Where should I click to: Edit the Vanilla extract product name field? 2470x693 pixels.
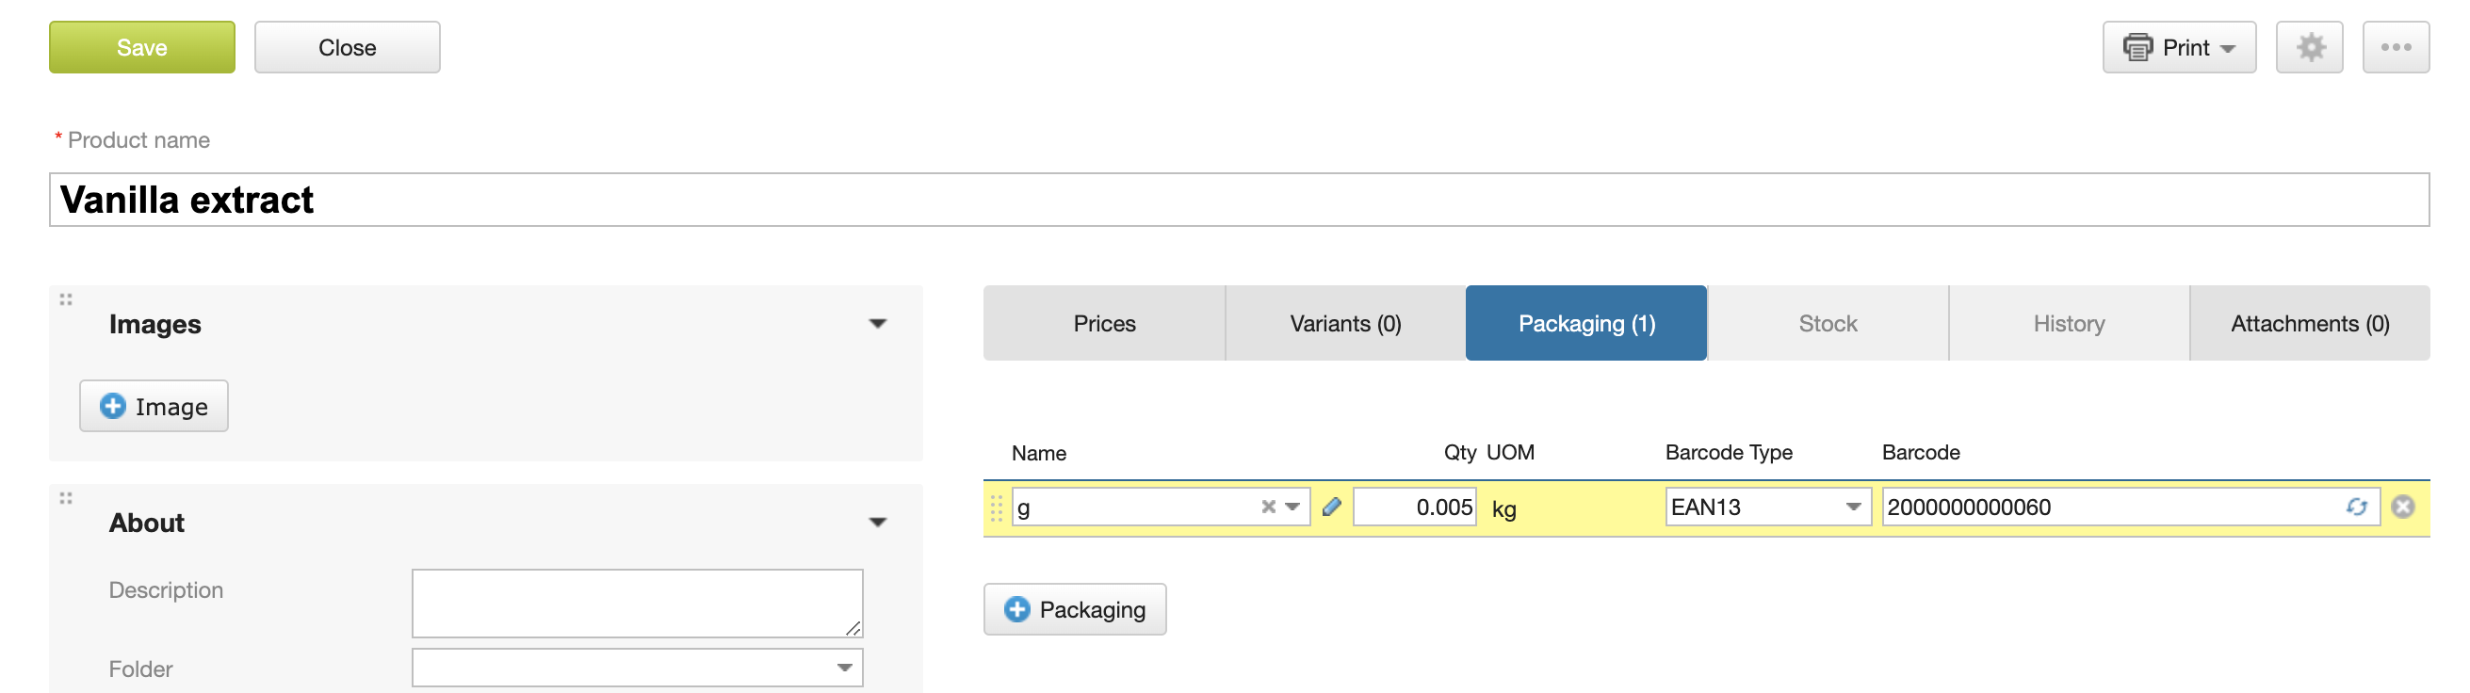(1239, 200)
